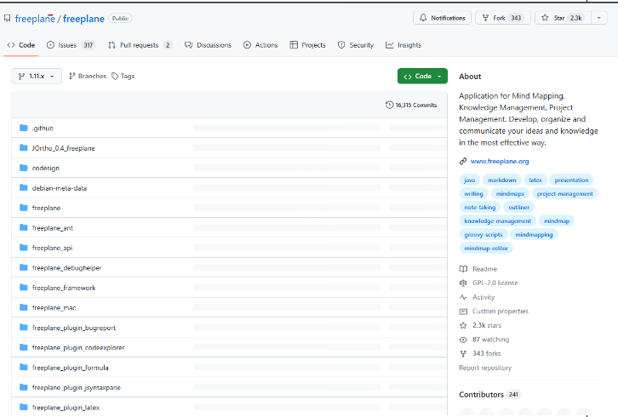Image resolution: width=618 pixels, height=417 pixels.
Task: Click the link icon beside www.freeplane.org
Action: (463, 161)
